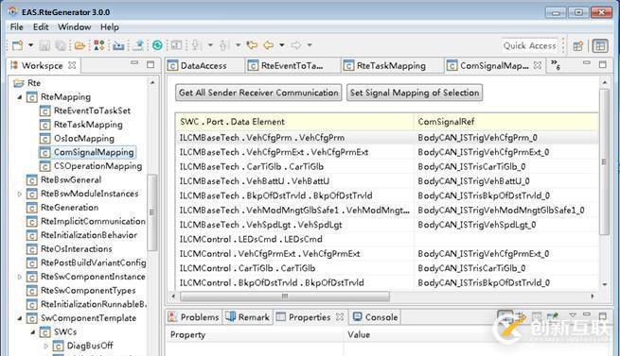Click the import toolbar icon
The image size is (620, 356).
[x=118, y=45]
